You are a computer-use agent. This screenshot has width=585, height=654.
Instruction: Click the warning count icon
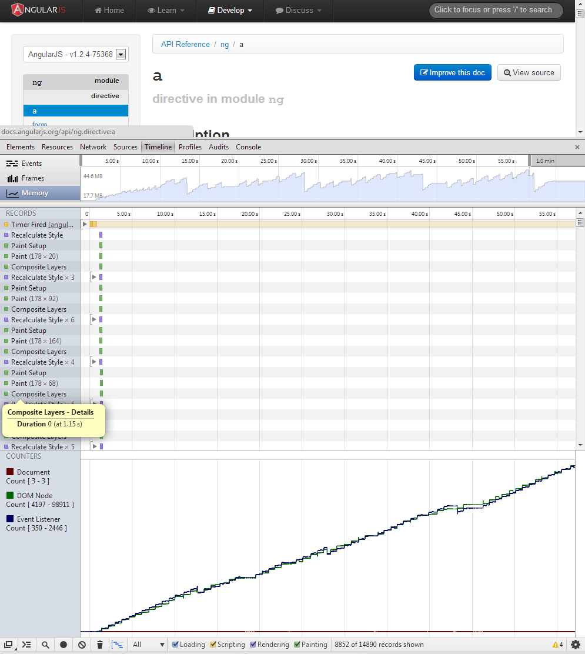[557, 645]
